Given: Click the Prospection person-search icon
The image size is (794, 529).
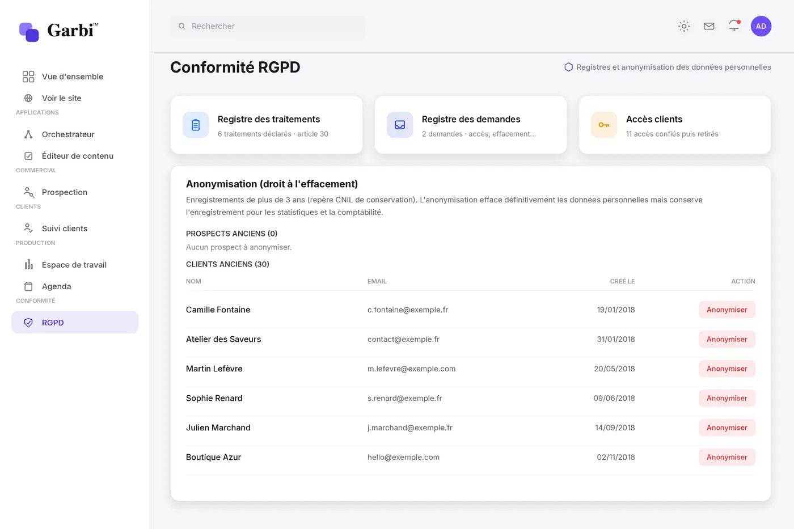Looking at the screenshot, I should point(28,192).
